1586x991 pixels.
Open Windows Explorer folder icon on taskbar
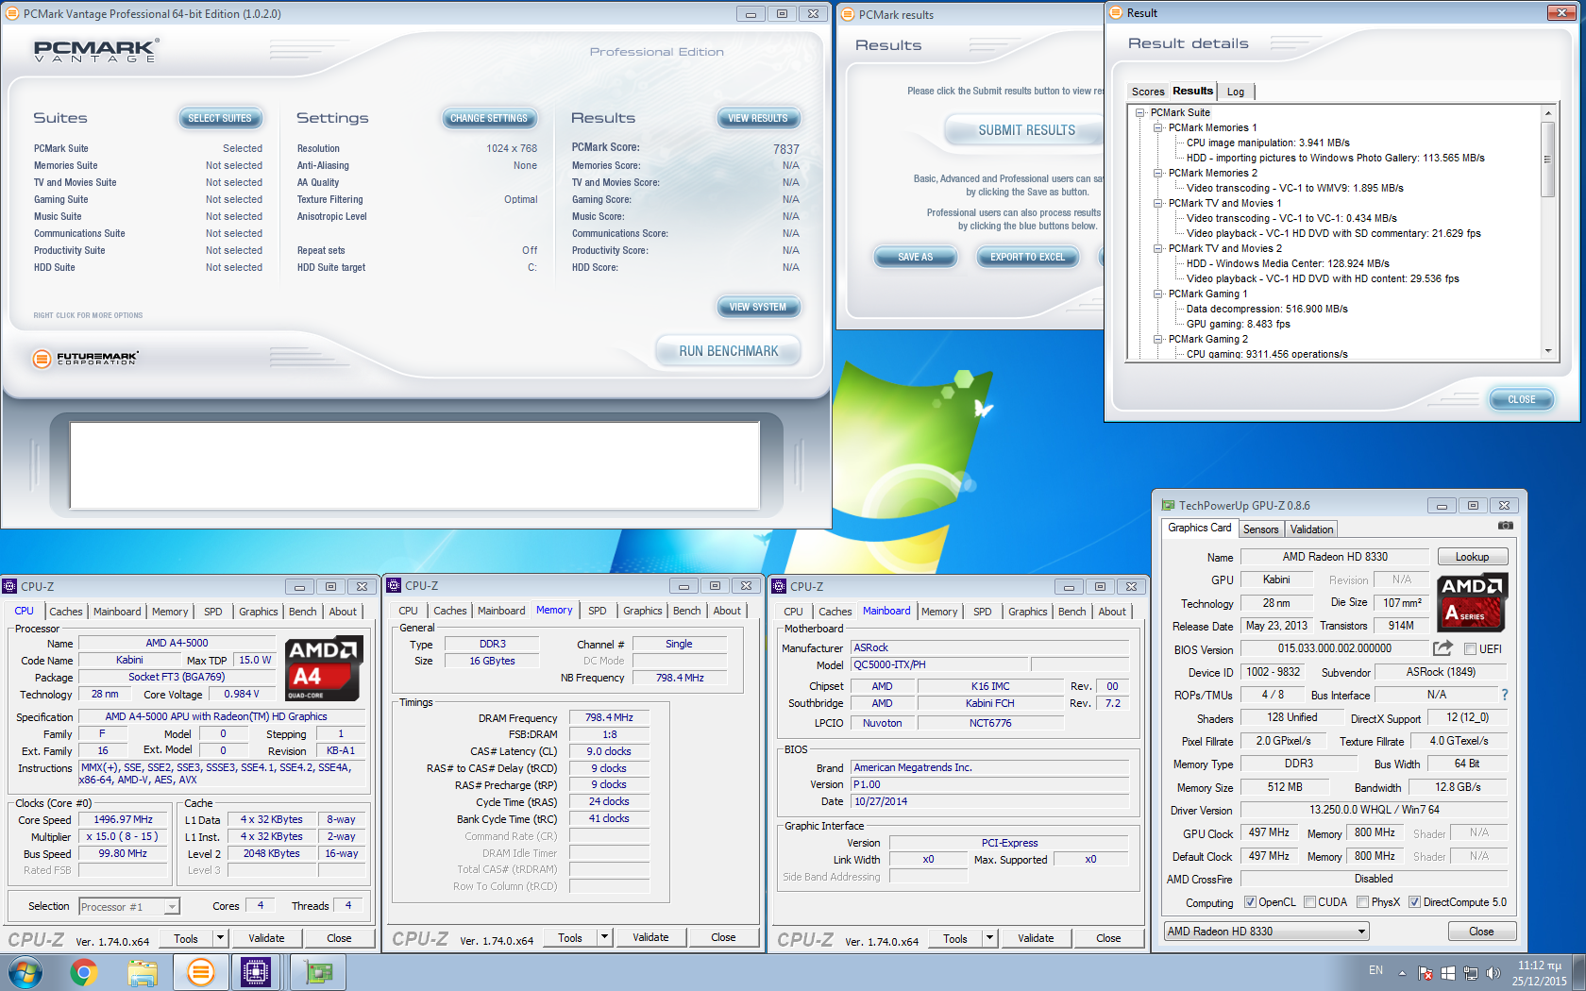click(143, 972)
